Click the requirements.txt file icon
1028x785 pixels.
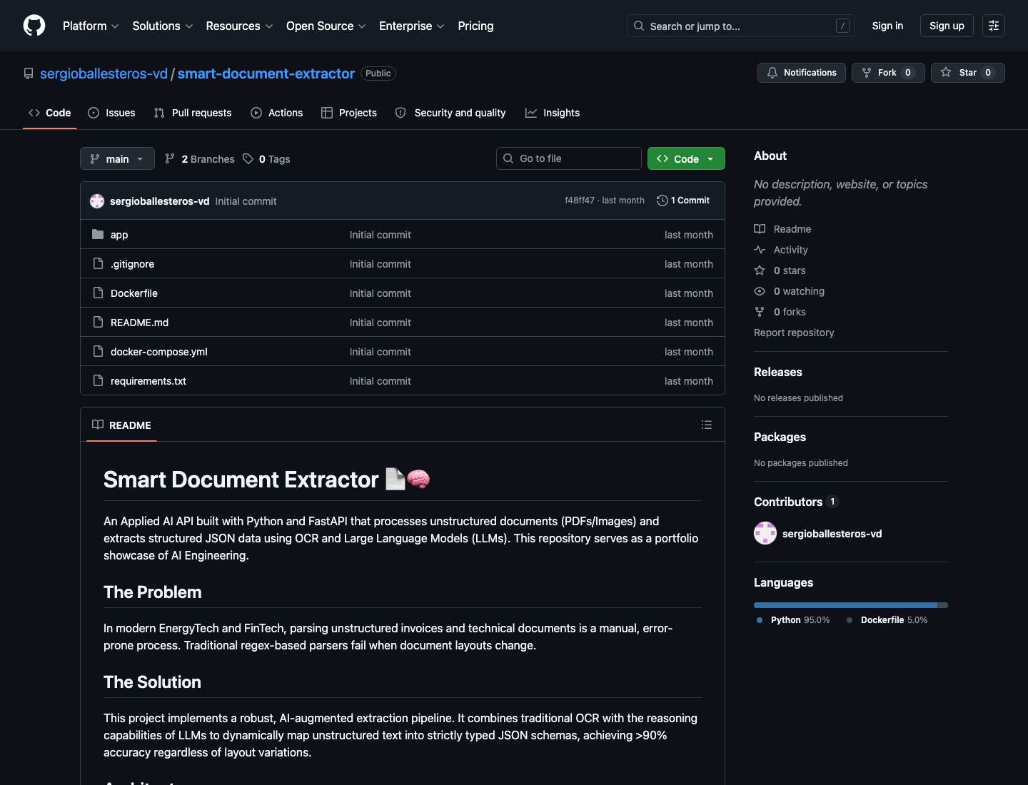coord(98,380)
